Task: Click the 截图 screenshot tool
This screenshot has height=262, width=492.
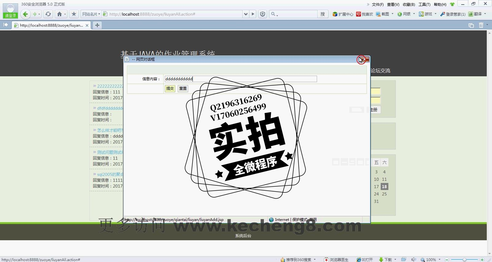Action: [x=383, y=14]
